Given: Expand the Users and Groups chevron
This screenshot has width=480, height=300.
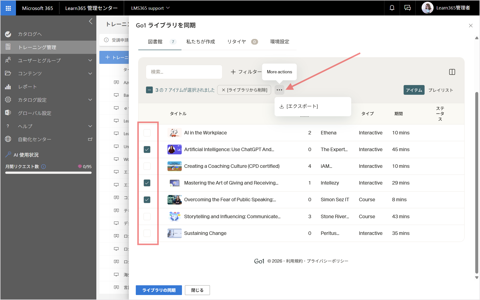Looking at the screenshot, I should click(x=90, y=60).
